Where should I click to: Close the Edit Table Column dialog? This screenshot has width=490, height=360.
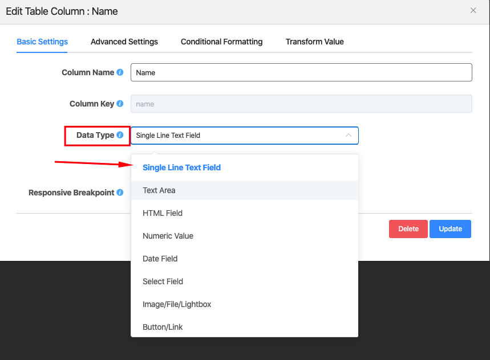pyautogui.click(x=473, y=10)
